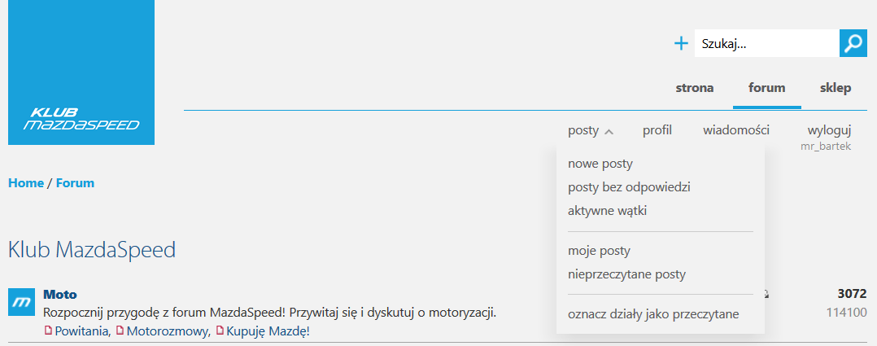Open the sklep tab
877x346 pixels.
836,88
